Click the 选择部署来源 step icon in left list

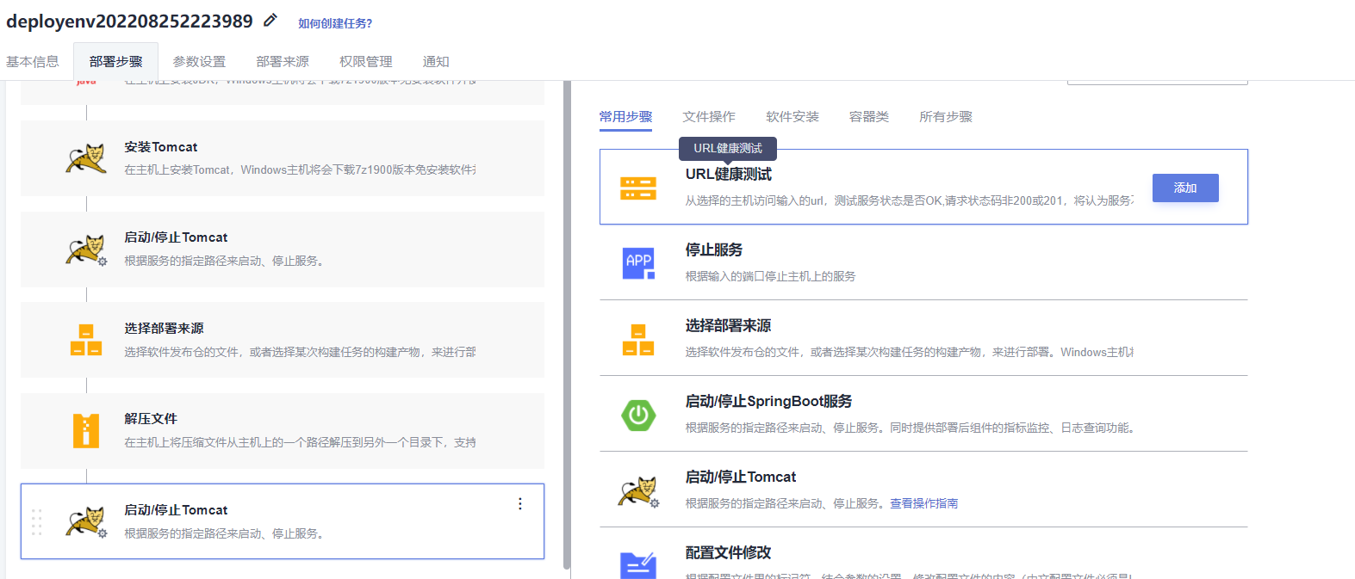tap(86, 340)
